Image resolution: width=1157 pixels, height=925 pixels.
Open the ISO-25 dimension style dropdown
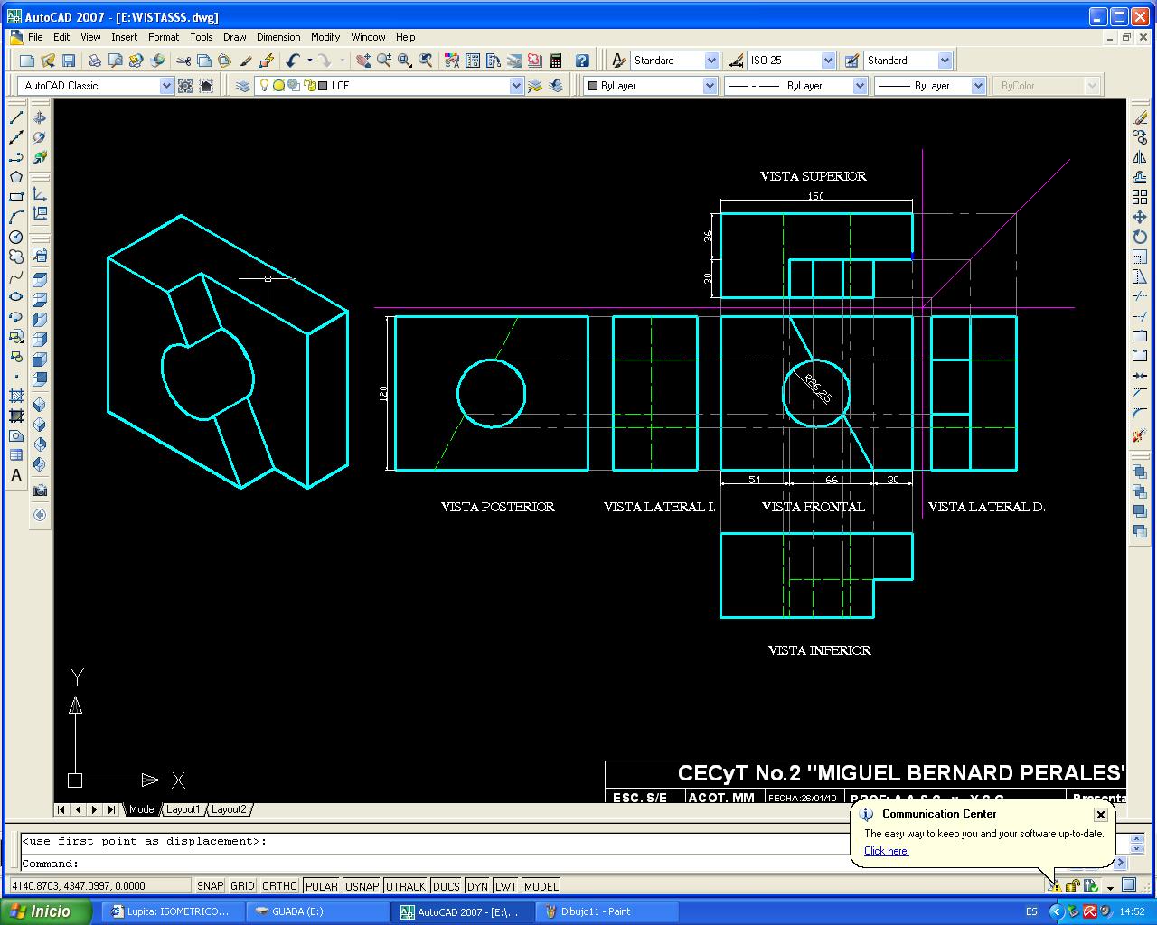[x=828, y=61]
